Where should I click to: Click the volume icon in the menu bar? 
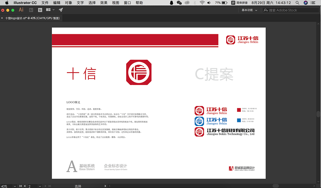point(209,3)
